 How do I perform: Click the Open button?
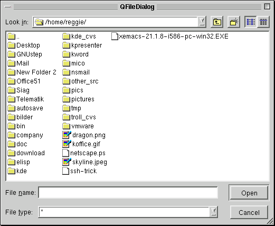coord(249,193)
